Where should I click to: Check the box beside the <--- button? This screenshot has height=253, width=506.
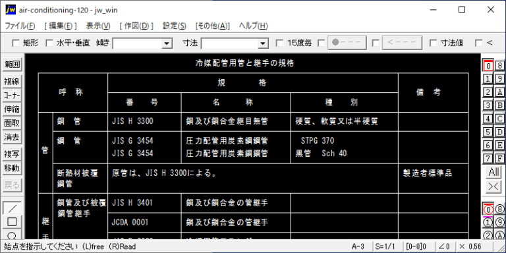click(x=376, y=43)
